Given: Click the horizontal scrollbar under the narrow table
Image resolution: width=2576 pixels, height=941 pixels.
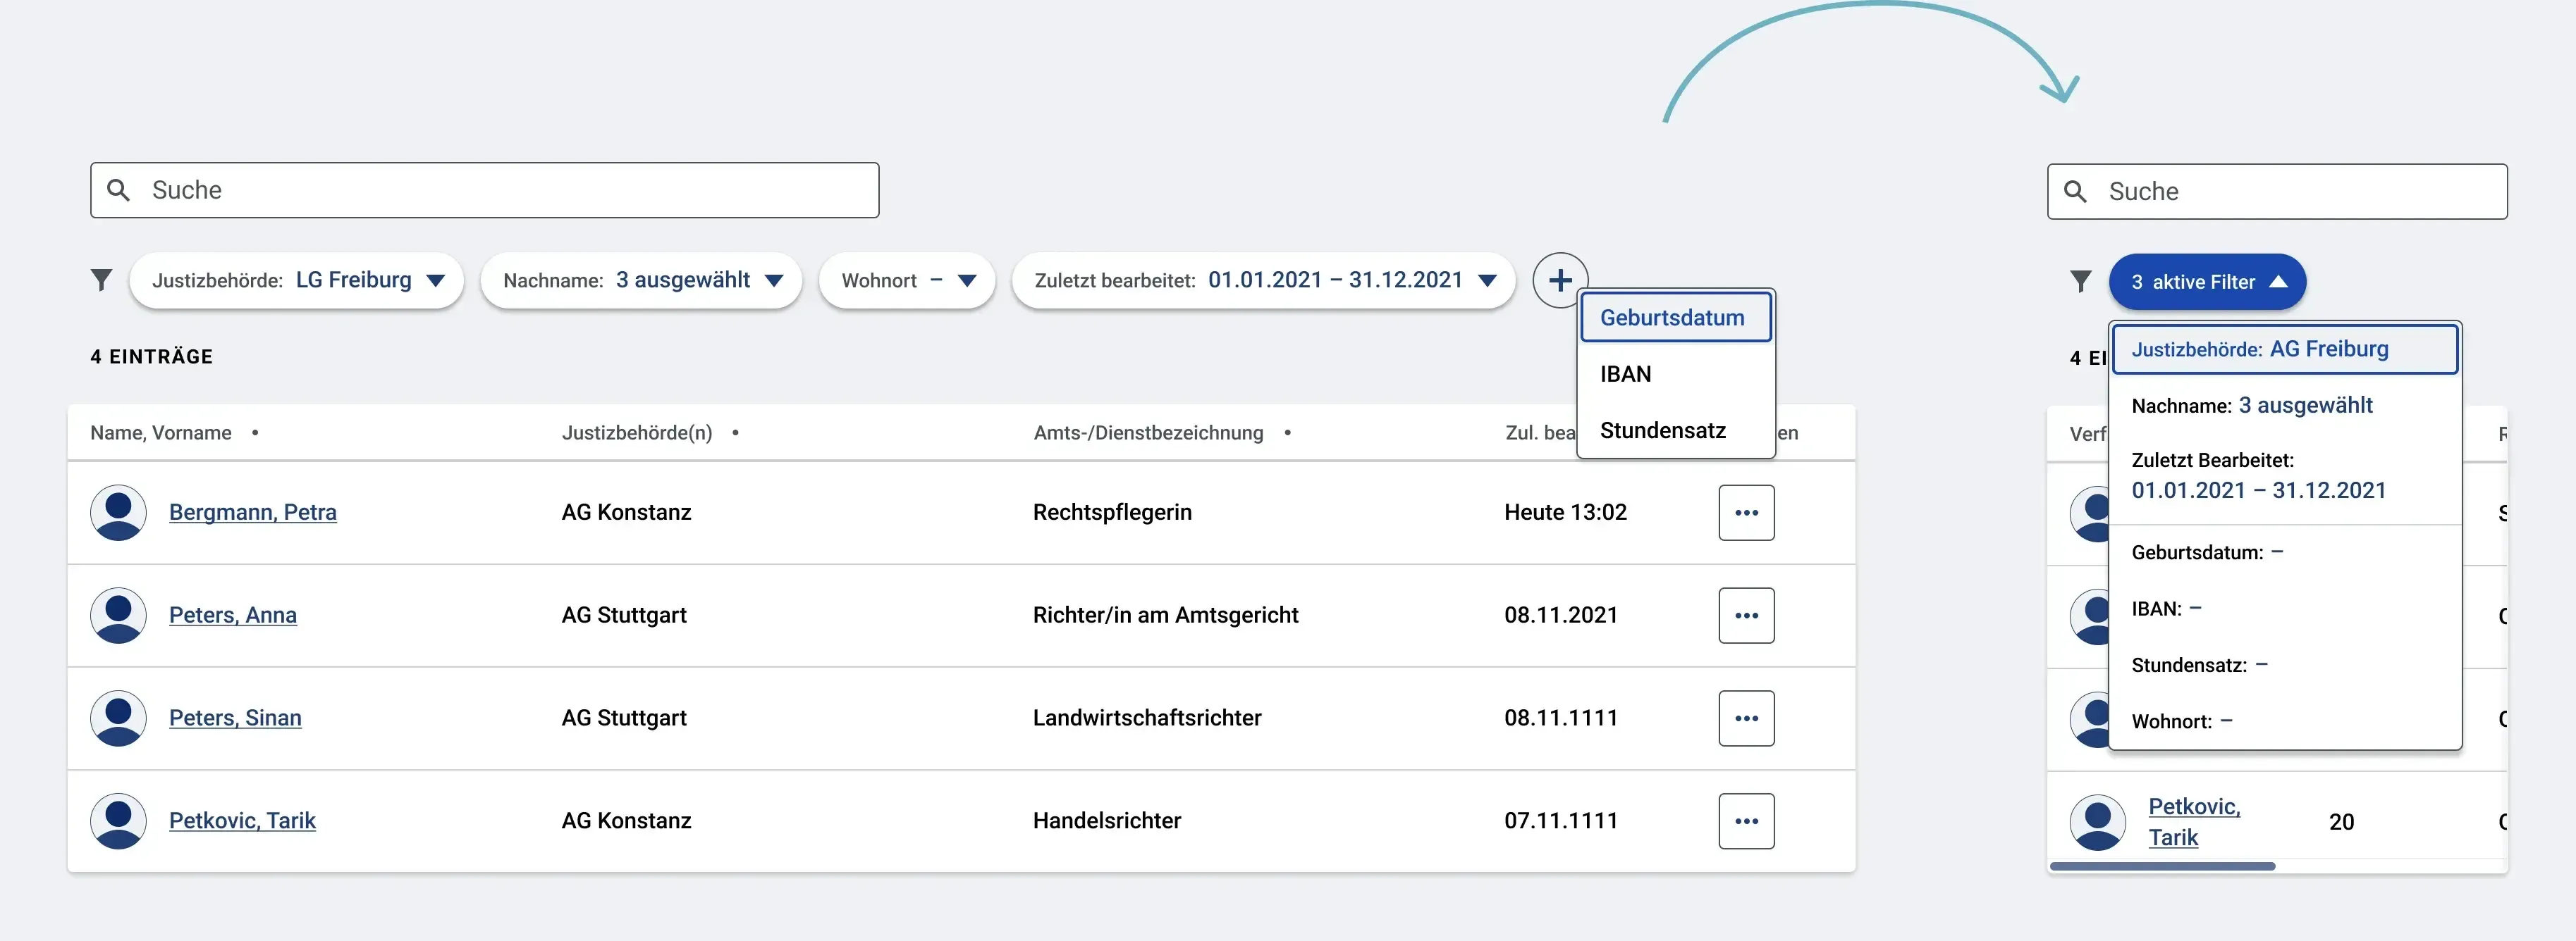Looking at the screenshot, I should (x=2162, y=866).
